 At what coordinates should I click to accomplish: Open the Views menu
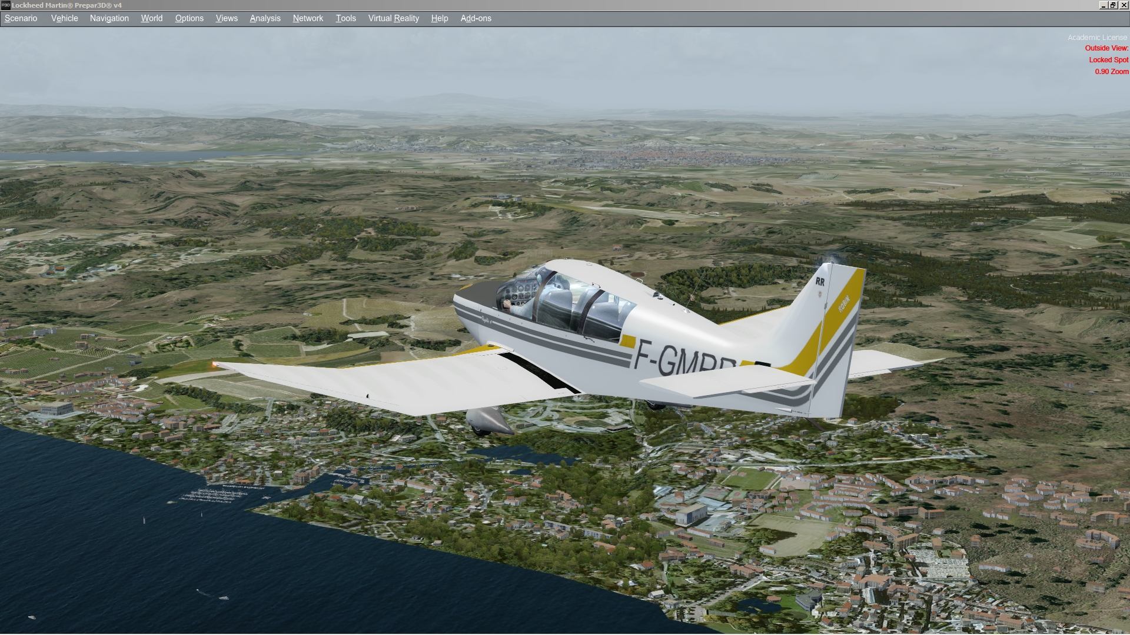pos(227,18)
